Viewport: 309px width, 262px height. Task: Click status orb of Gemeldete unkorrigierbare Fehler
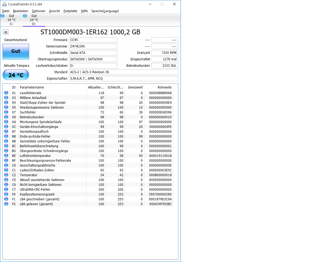pos(6,141)
